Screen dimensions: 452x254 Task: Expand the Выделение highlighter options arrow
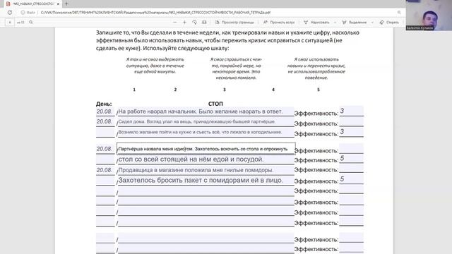pos(372,22)
